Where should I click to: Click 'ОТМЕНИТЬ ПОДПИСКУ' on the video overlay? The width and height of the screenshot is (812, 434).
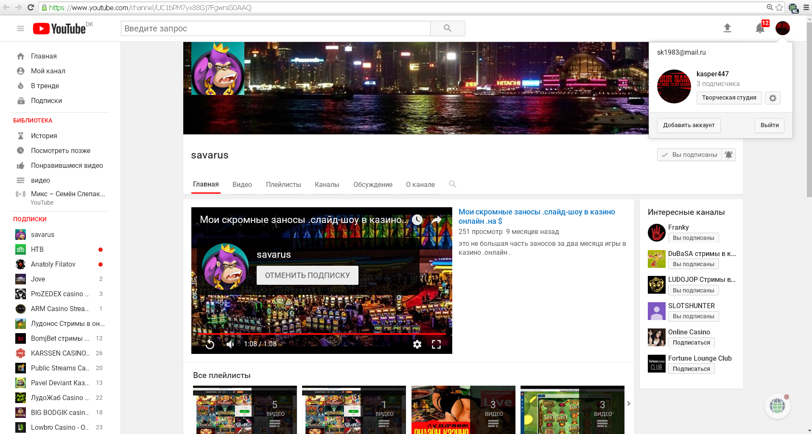point(308,275)
